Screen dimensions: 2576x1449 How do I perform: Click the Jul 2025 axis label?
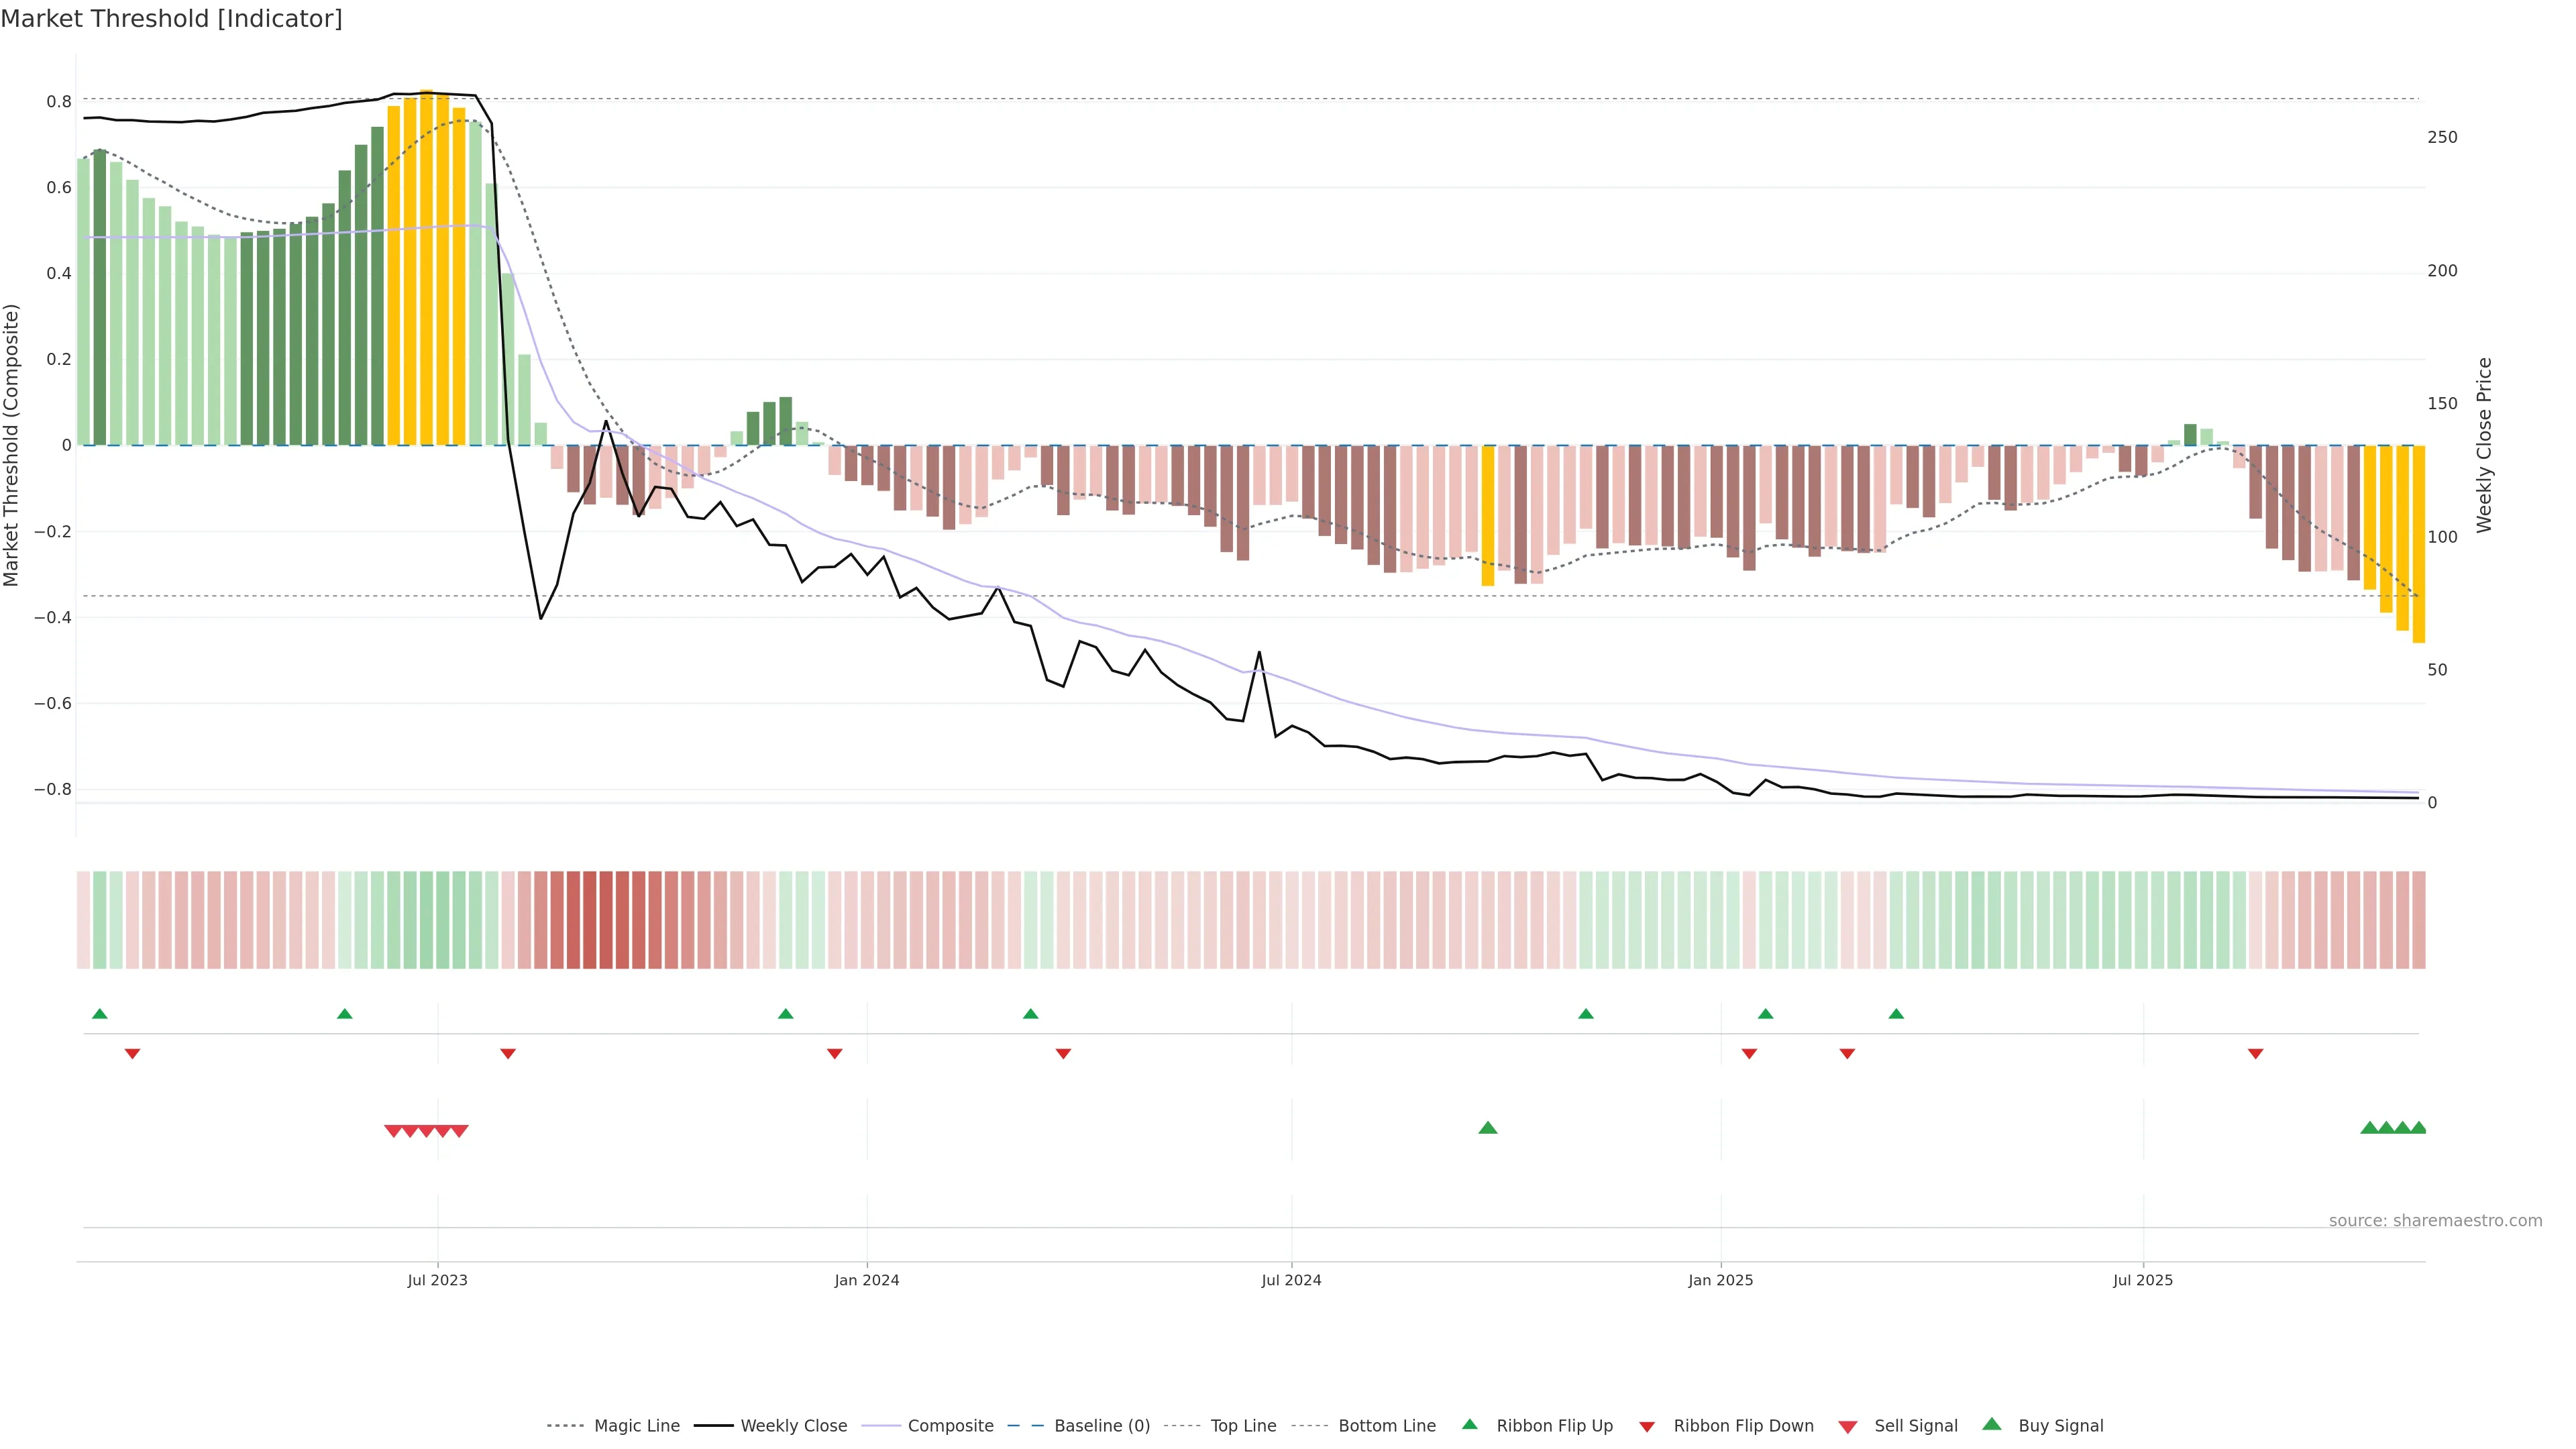pyautogui.click(x=2142, y=1280)
